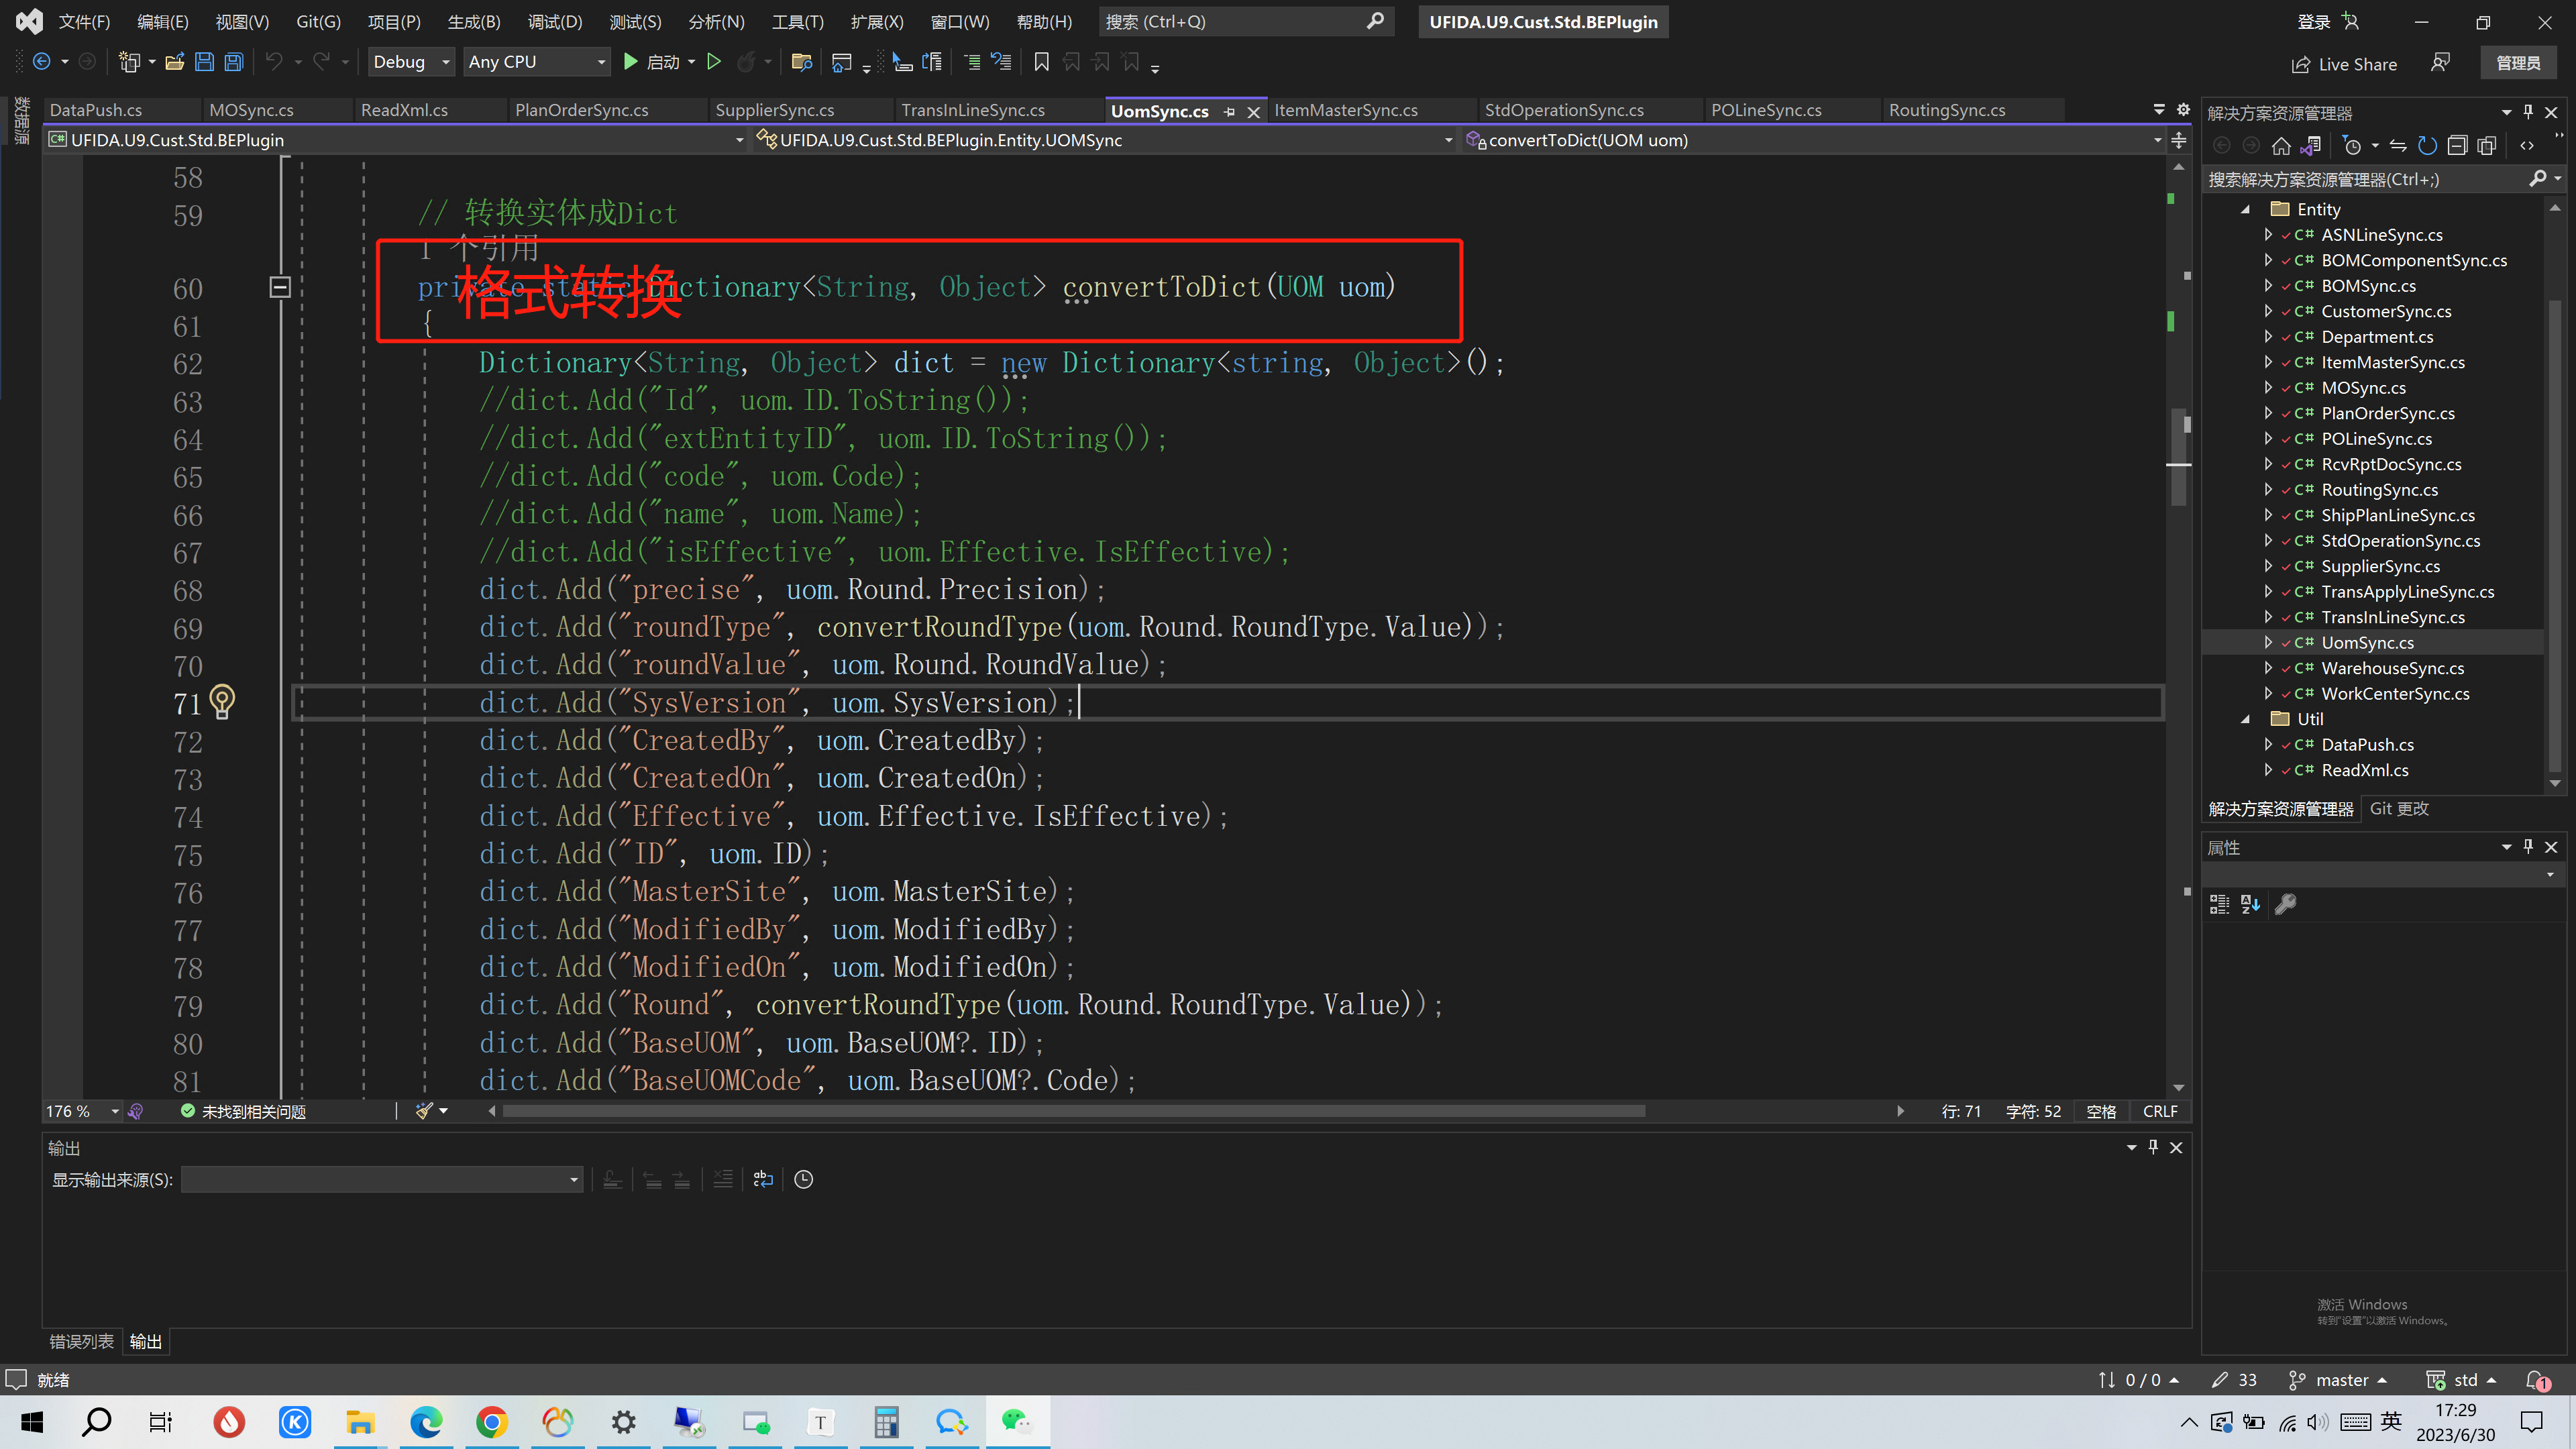The image size is (2576, 1449).
Task: Toggle word wrap in Output panel
Action: [763, 1179]
